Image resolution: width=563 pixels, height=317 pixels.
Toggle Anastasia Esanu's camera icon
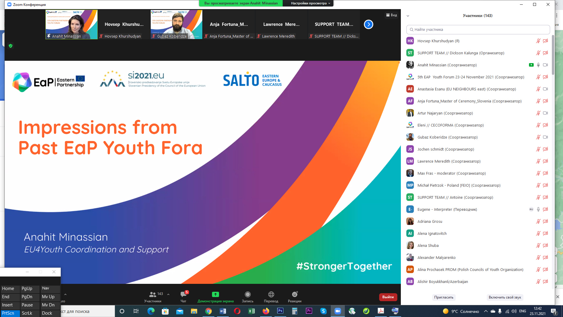545,89
